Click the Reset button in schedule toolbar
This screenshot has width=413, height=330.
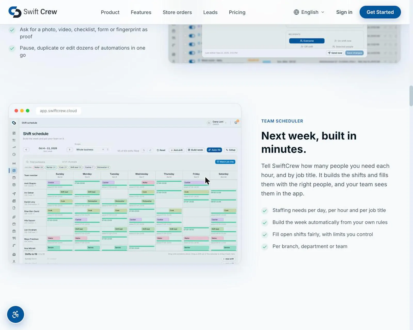161,150
